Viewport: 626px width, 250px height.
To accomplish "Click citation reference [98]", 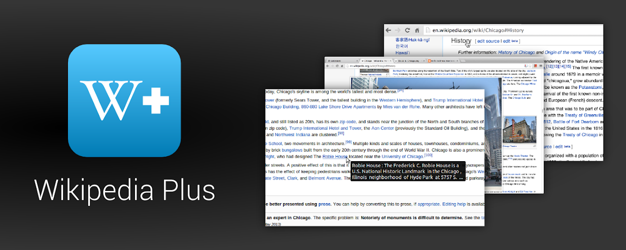I will tap(341, 133).
